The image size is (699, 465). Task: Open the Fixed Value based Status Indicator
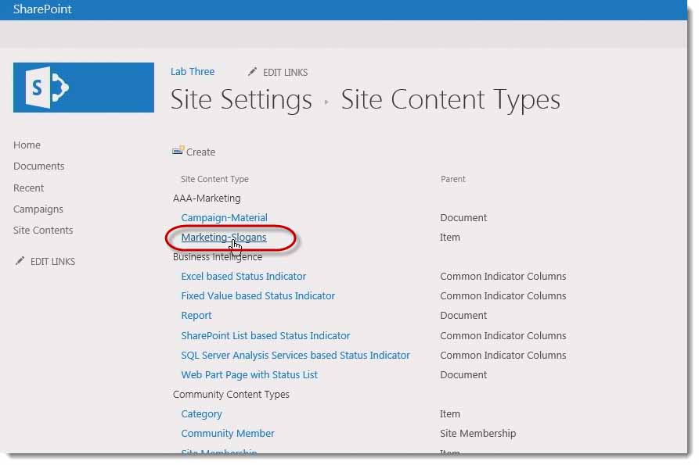[x=258, y=295]
